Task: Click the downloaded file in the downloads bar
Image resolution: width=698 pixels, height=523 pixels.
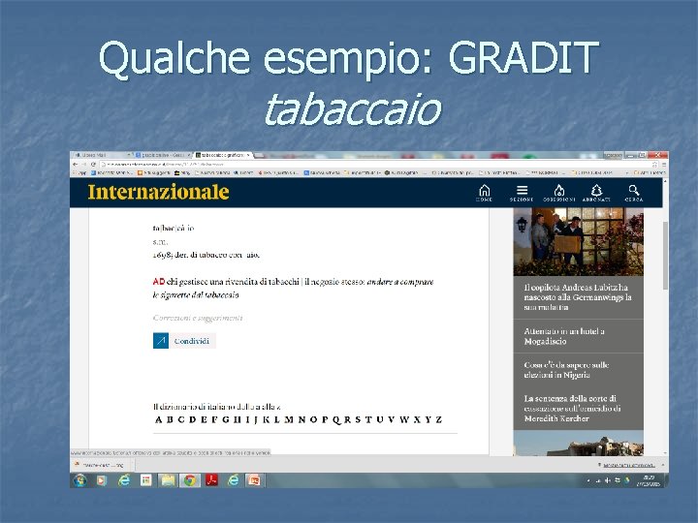Action: click(103, 465)
